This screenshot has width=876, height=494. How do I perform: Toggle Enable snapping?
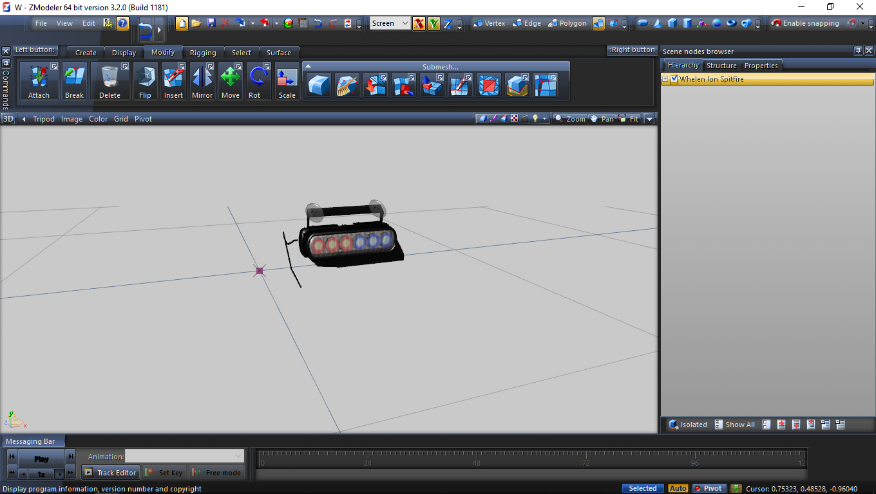coord(805,23)
